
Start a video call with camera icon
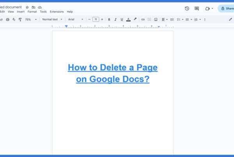point(207,9)
